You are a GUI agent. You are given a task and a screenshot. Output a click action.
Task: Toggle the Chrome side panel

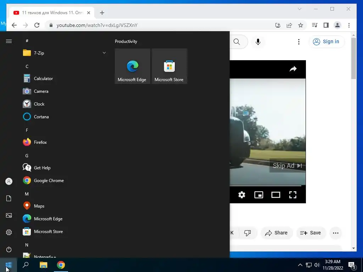click(326, 25)
